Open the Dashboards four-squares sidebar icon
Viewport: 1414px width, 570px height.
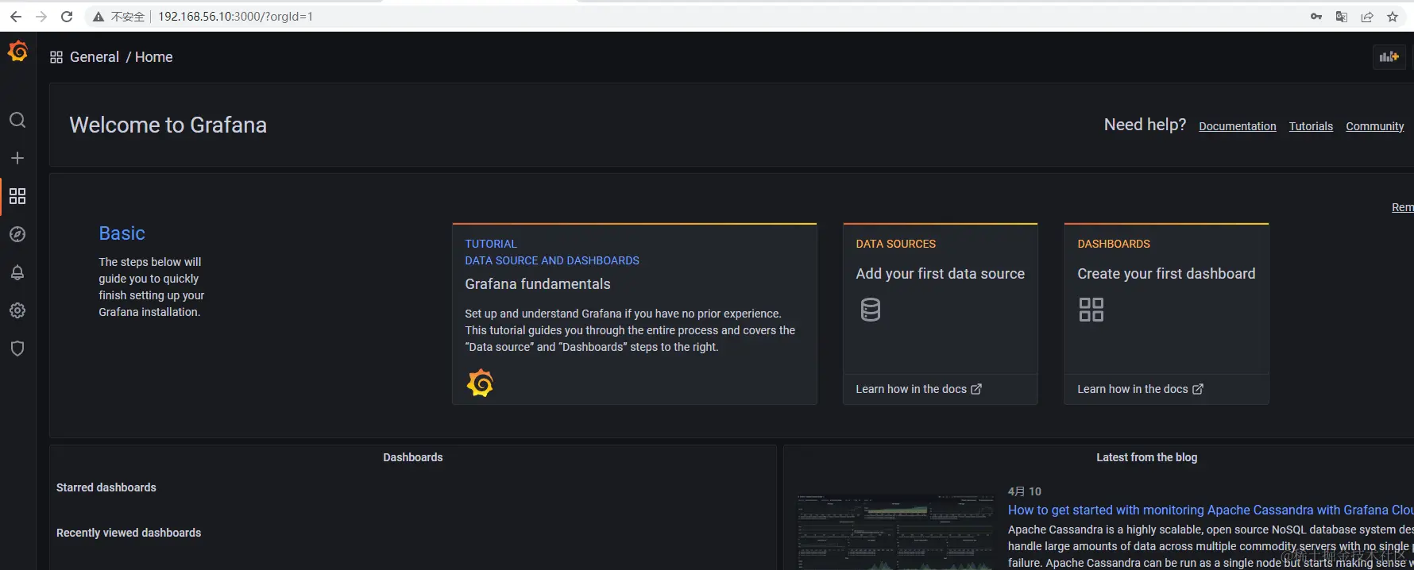[x=17, y=196]
